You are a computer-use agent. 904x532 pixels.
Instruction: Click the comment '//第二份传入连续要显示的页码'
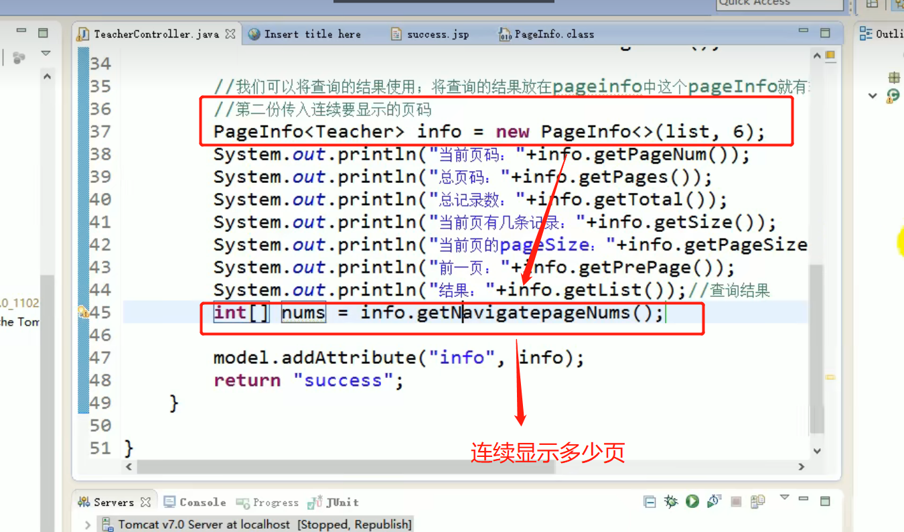[x=323, y=109]
